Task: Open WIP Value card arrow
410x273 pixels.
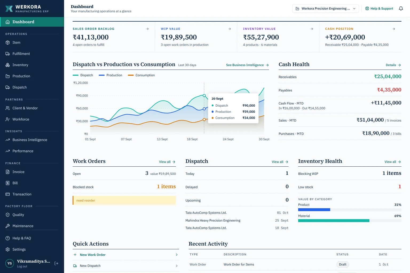Action: click(x=230, y=29)
